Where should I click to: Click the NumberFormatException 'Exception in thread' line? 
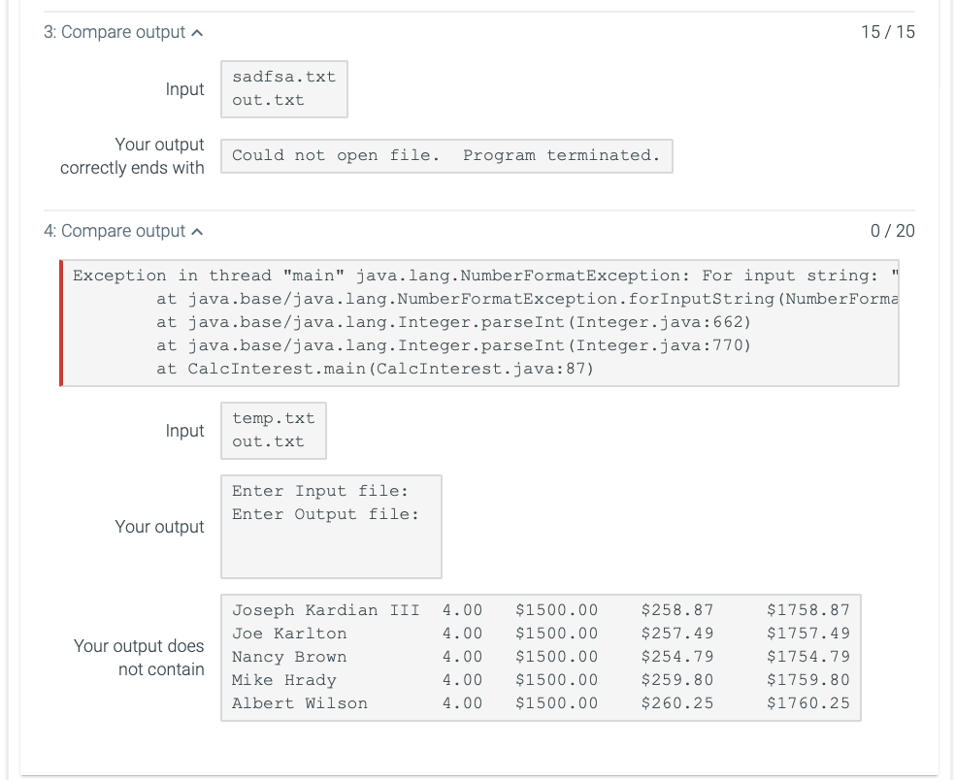(485, 276)
